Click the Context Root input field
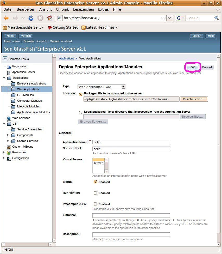 [x=131, y=149]
